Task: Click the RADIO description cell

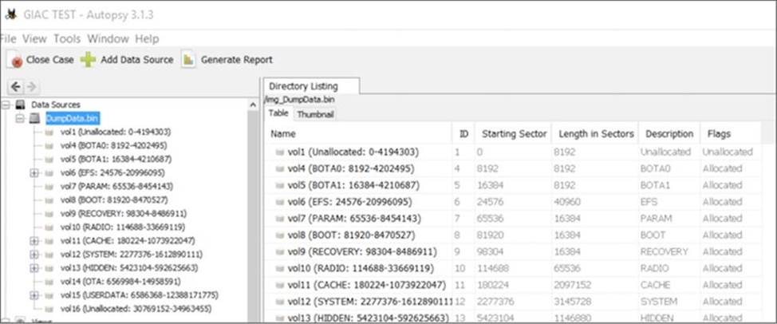Action: [x=654, y=268]
